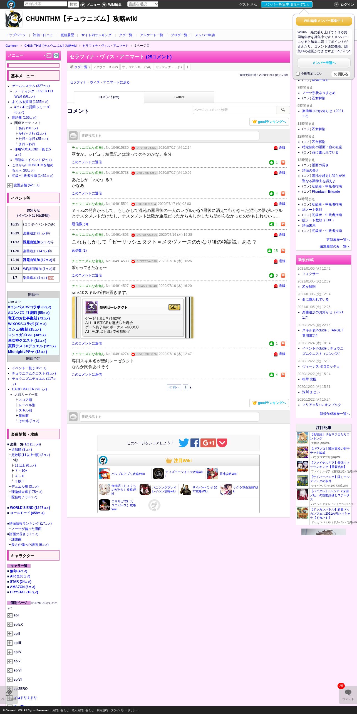Image resolution: width=357 pixels, height=714 pixels.
Task: Click the magnifier search icon for comments
Action: [283, 110]
